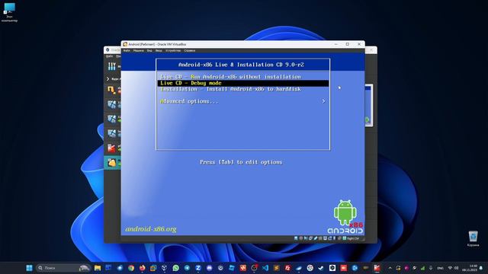Open the Windows Start menu
Viewport: 488px width, 274px height.
(29, 268)
